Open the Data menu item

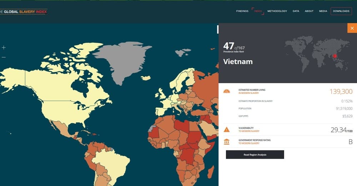pyautogui.click(x=296, y=11)
